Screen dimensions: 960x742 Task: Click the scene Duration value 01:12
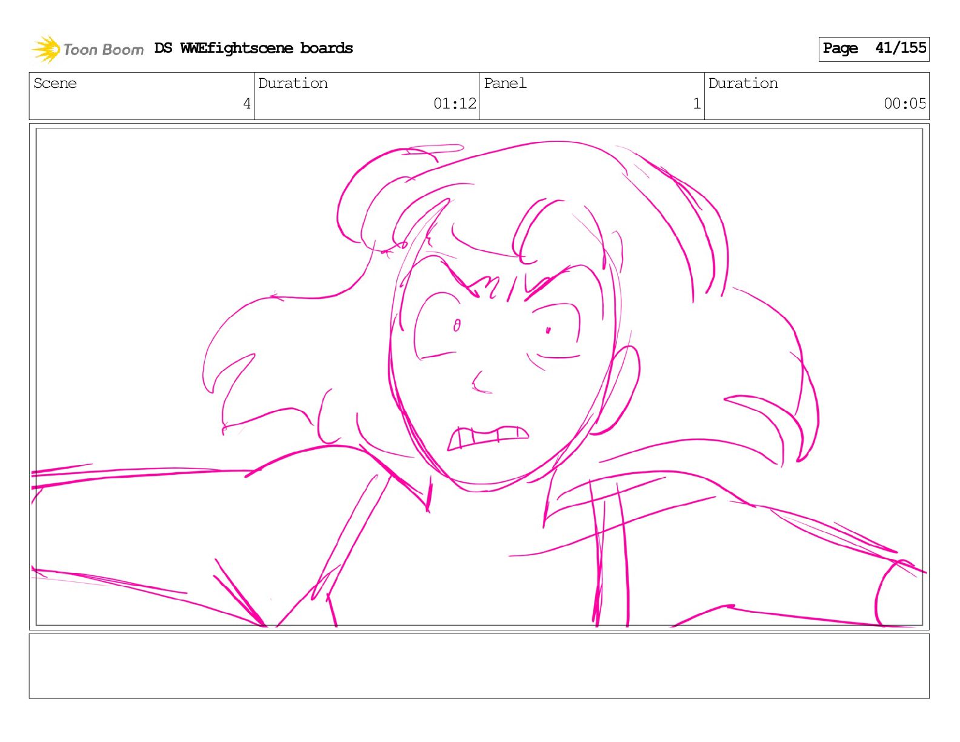pyautogui.click(x=455, y=104)
